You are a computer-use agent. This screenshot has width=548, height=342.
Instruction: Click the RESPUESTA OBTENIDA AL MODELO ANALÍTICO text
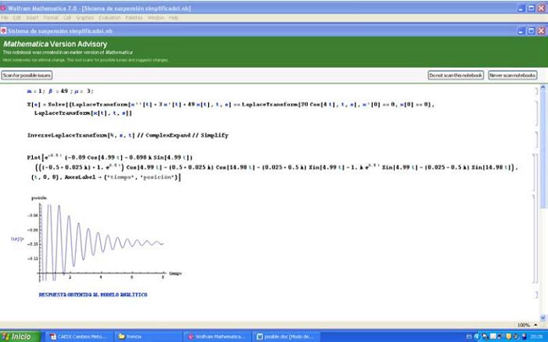[x=93, y=295]
